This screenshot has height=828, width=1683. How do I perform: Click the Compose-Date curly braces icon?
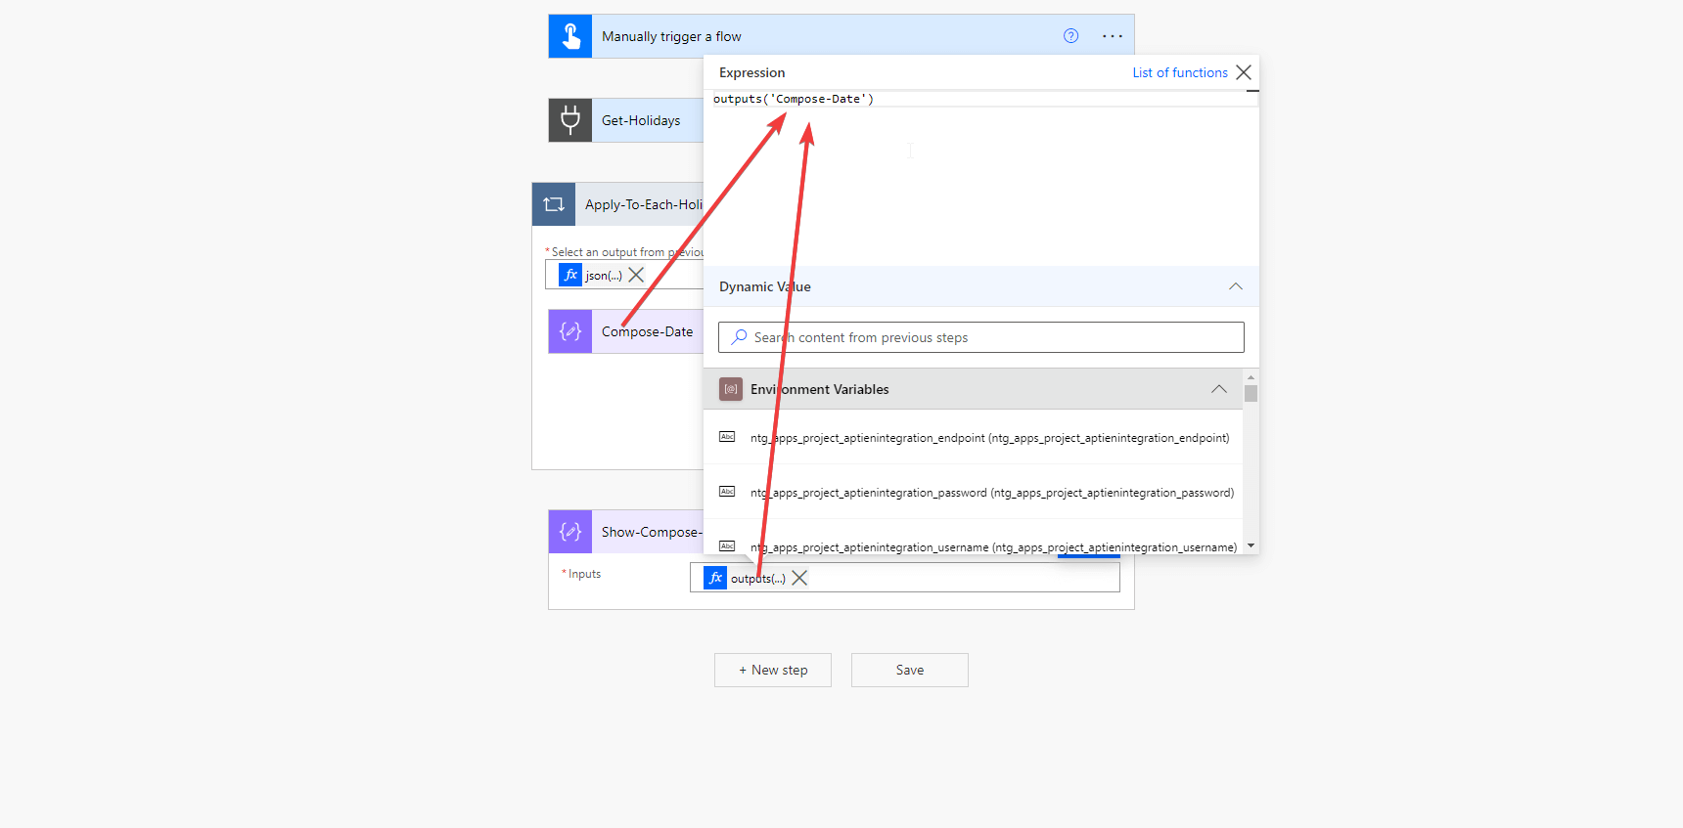click(x=570, y=331)
